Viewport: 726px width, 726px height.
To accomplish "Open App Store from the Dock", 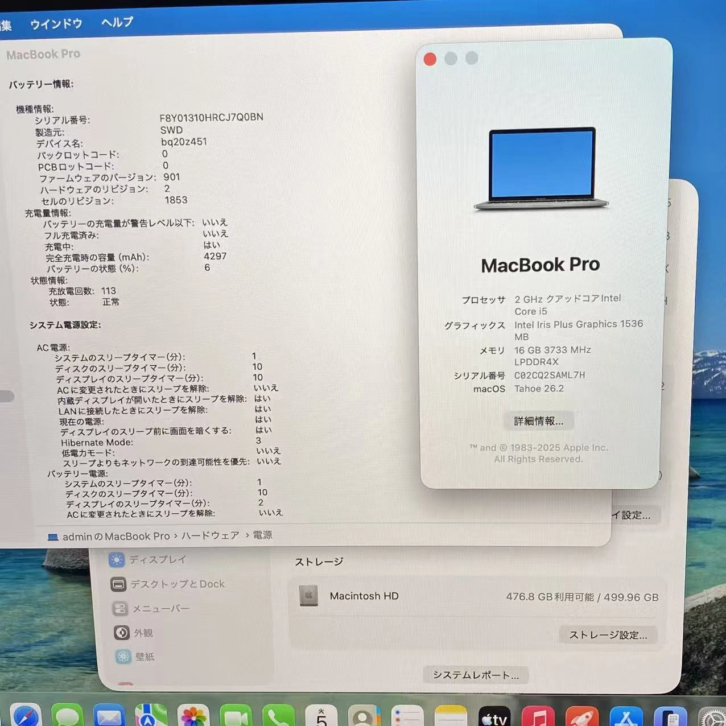I will 626,716.
